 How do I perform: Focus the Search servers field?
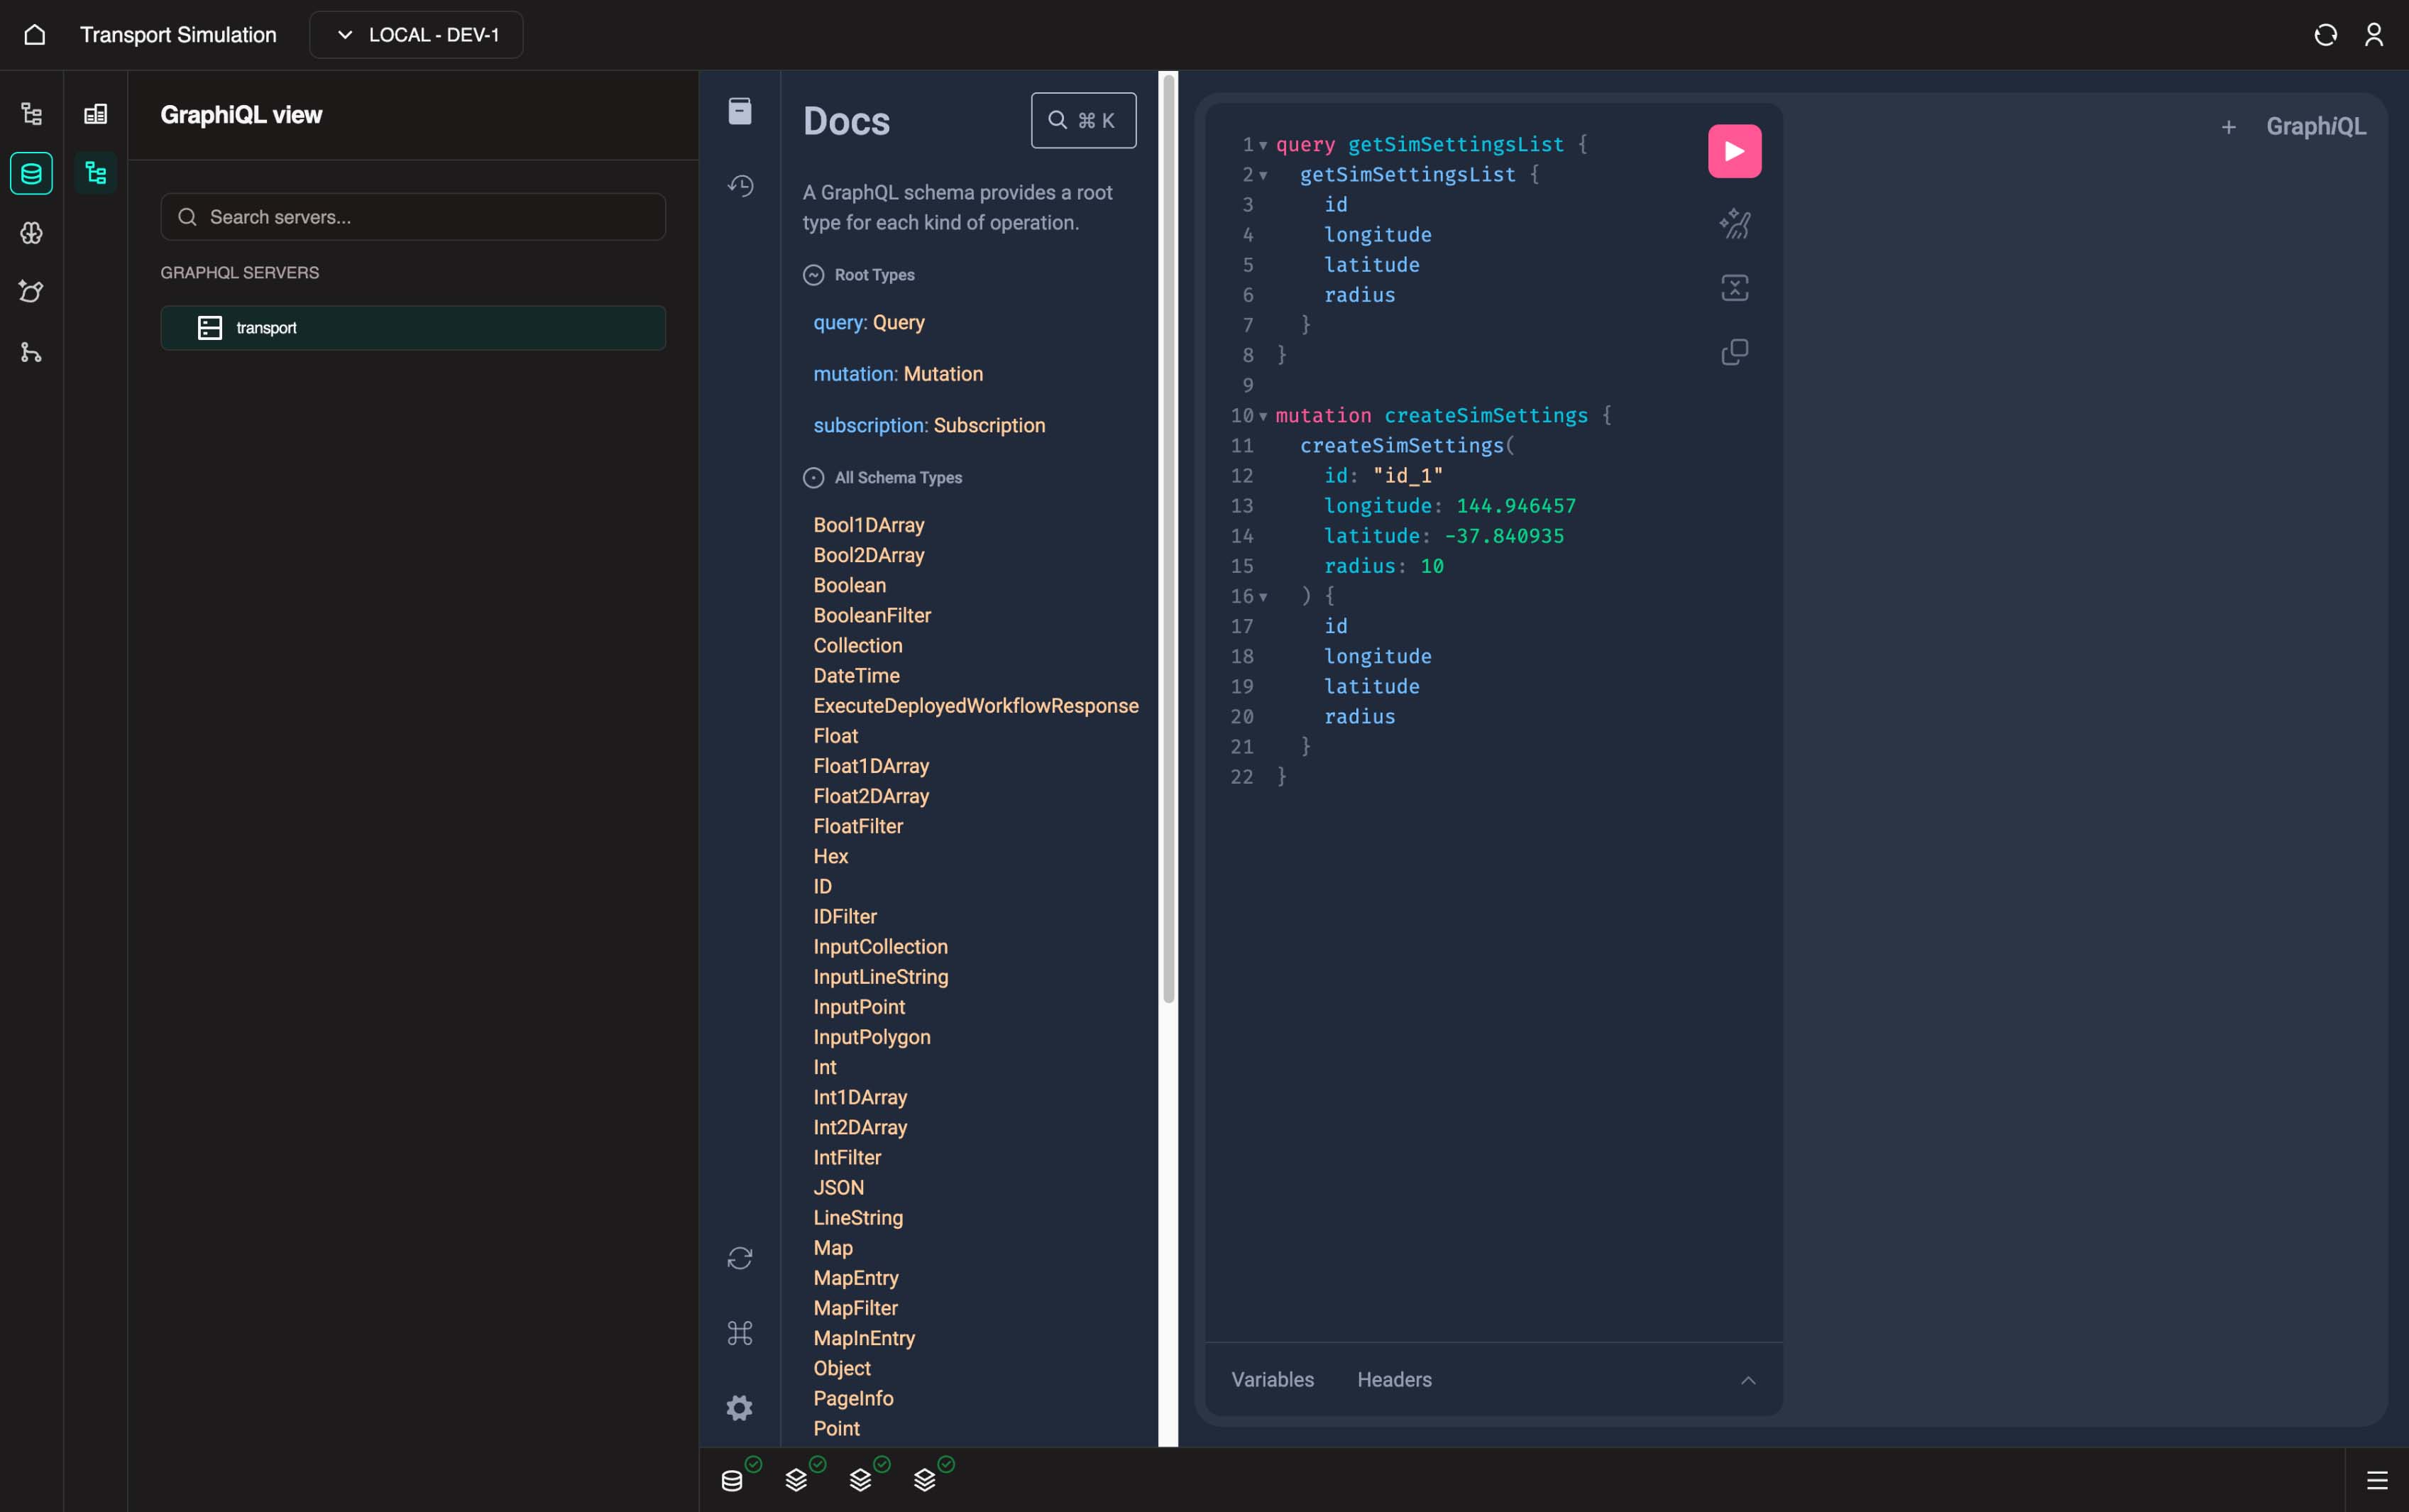coord(413,217)
